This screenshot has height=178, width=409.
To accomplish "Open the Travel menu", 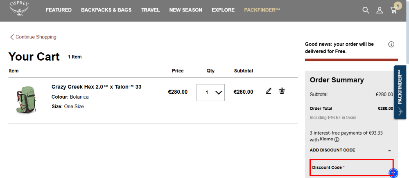I will click(x=151, y=10).
